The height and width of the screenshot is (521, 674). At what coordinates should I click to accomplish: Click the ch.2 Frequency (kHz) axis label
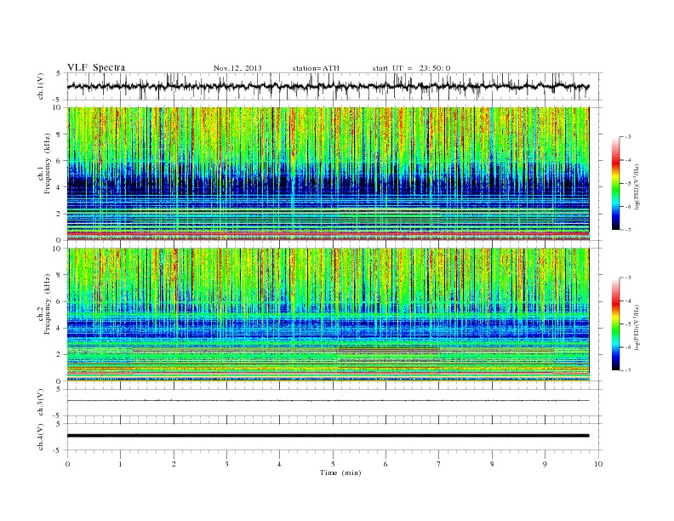click(44, 303)
